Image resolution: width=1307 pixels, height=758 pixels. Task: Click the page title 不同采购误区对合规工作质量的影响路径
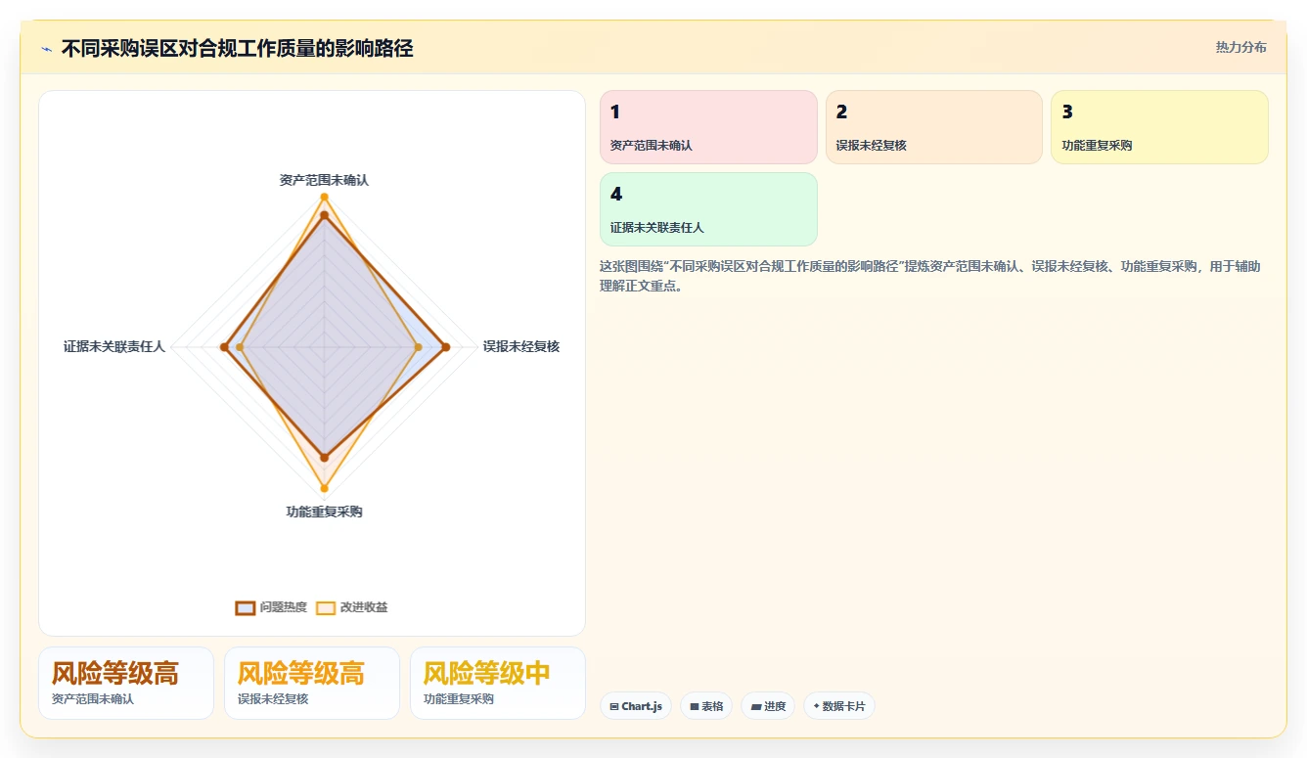(237, 49)
